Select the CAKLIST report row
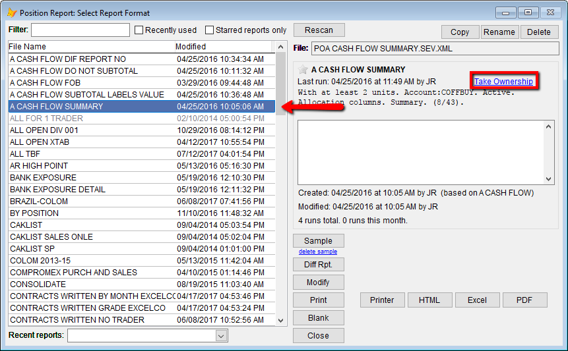Screen dimensions: 568x351 142,225
